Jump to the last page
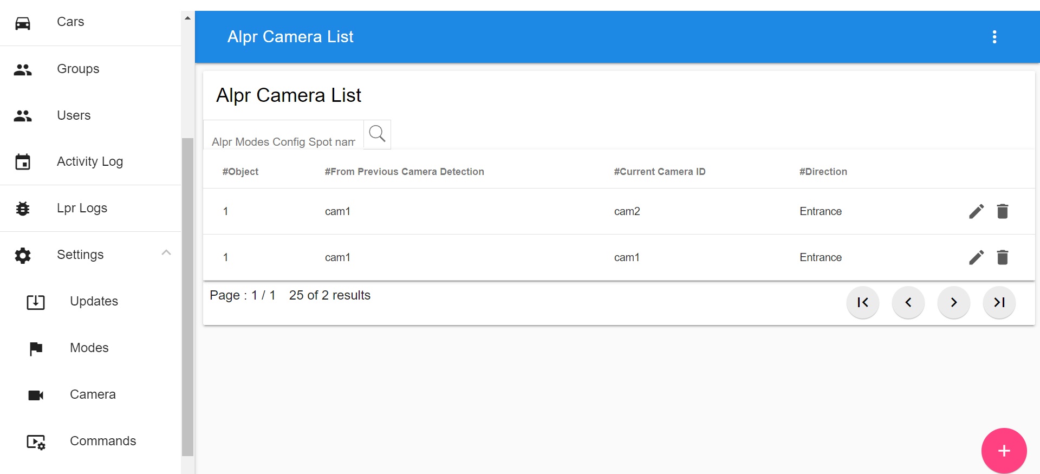Viewport: 1040px width, 474px height. pos(999,302)
